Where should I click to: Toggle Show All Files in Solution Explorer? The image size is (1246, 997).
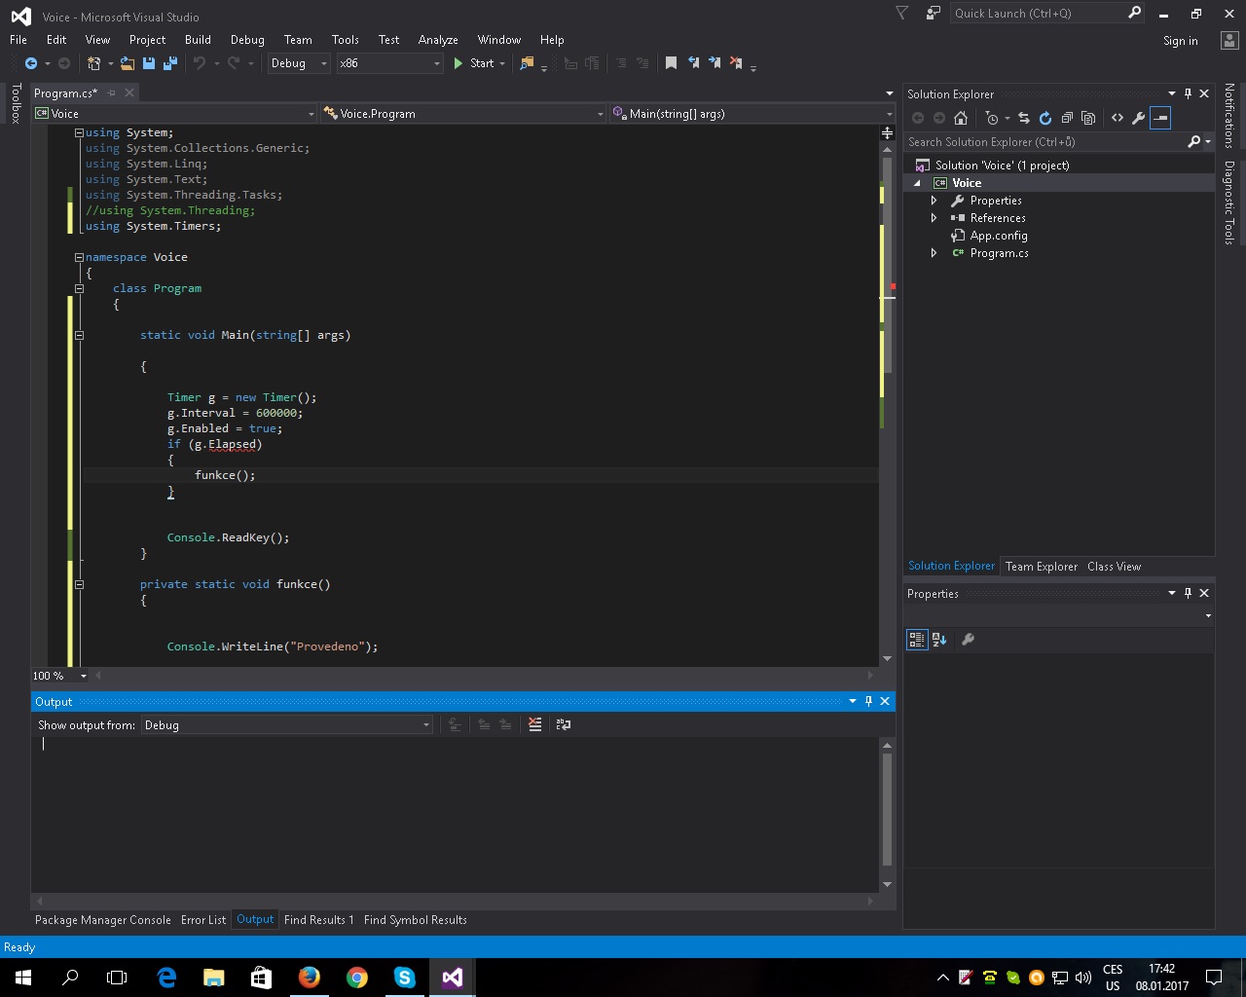click(x=1088, y=118)
